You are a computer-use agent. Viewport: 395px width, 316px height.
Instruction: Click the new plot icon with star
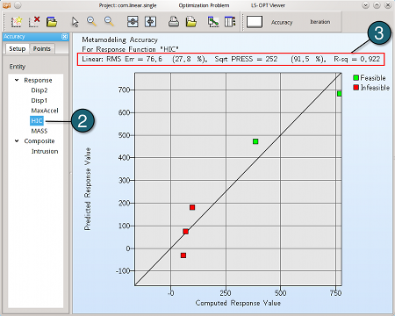tap(17, 22)
